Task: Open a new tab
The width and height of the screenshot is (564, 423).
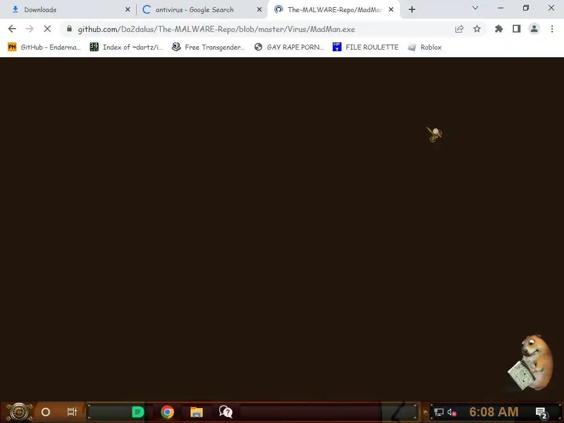Action: point(412,10)
